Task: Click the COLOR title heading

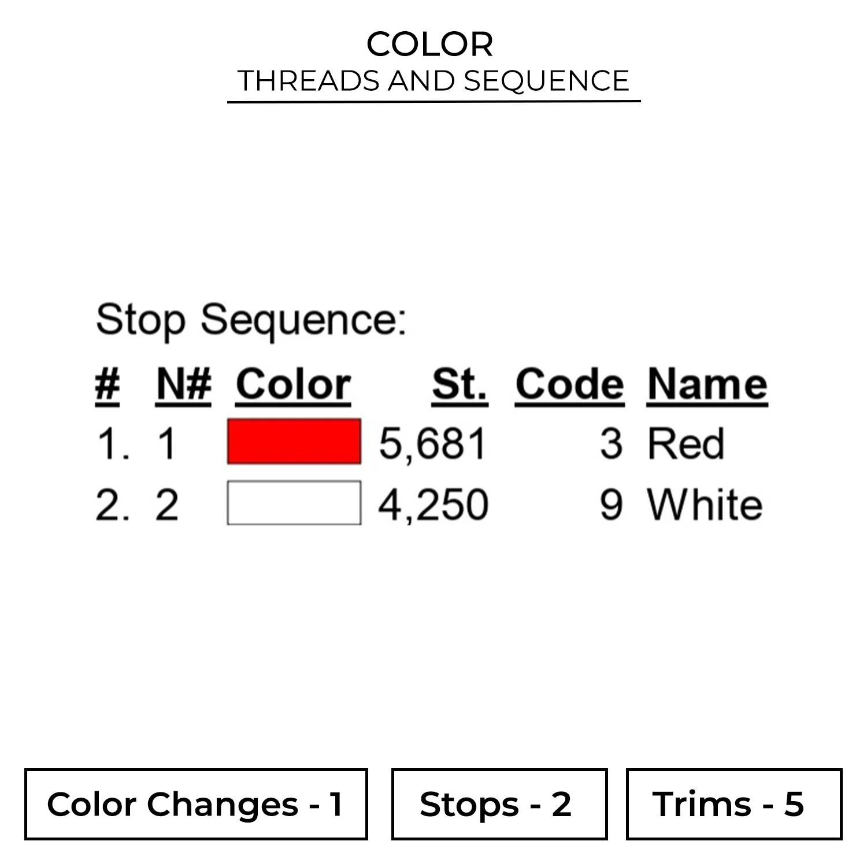Action: [430, 45]
